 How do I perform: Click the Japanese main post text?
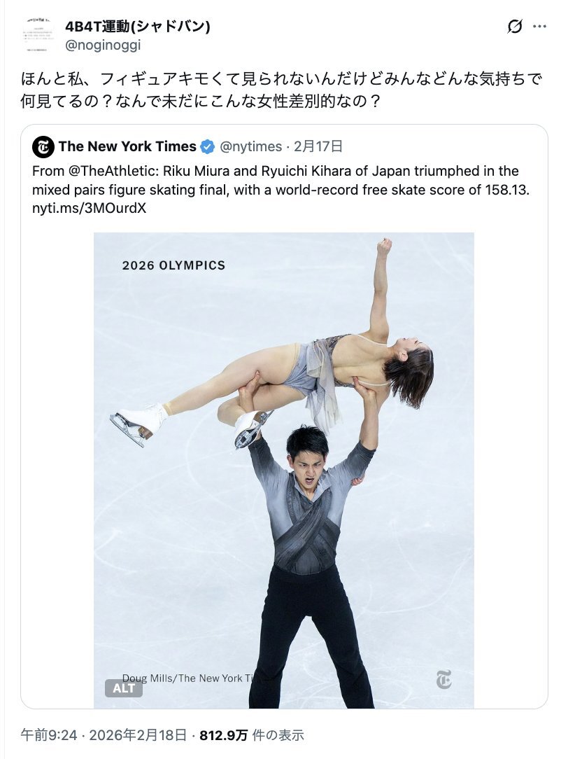(281, 90)
